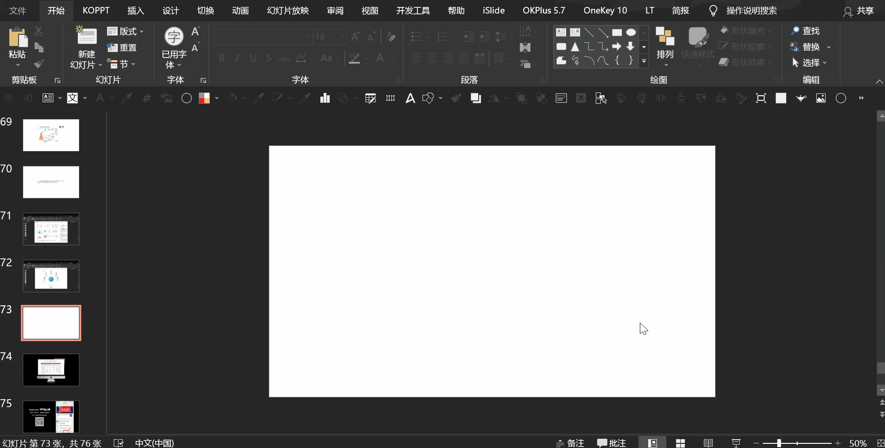Pick the left brace shape
Viewport: 885px width, 448px height.
tap(617, 60)
